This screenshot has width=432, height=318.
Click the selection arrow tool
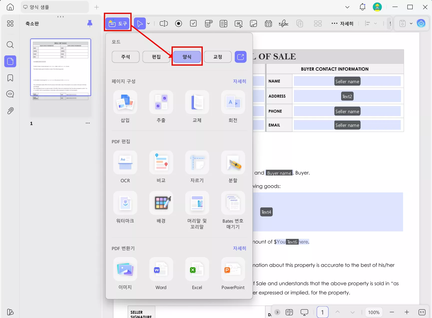(x=140, y=24)
